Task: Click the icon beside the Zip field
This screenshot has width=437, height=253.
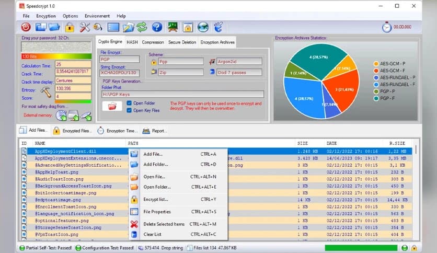Action: 154,72
